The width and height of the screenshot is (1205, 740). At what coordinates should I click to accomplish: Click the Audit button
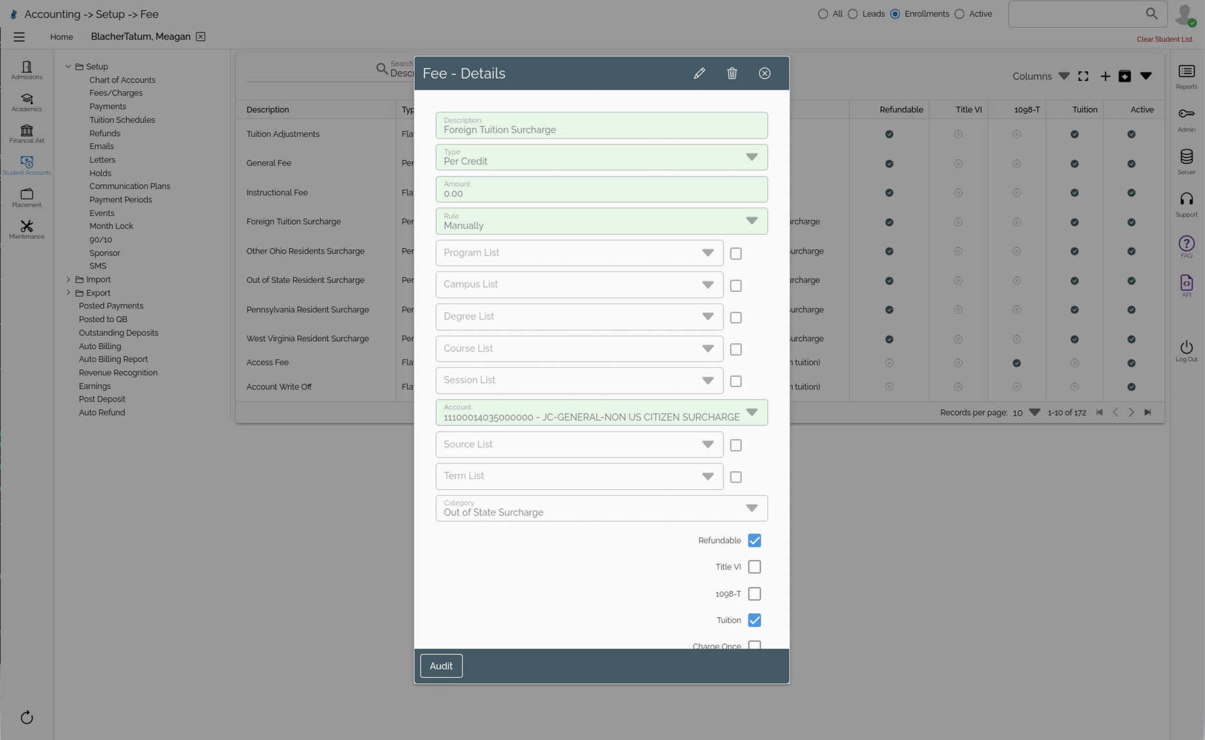[x=441, y=665]
